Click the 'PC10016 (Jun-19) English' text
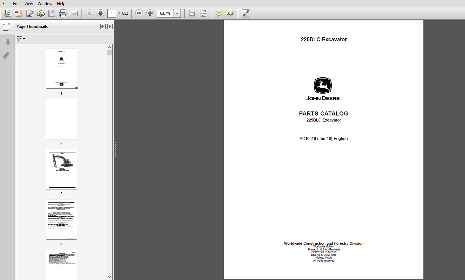This screenshot has height=280, width=465. coord(323,138)
